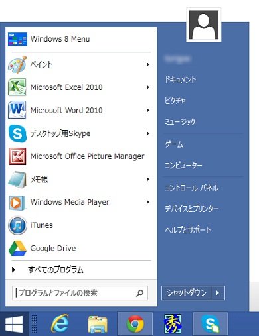Open すべてのプログラム list
The height and width of the screenshot is (336, 259).
coord(55,270)
